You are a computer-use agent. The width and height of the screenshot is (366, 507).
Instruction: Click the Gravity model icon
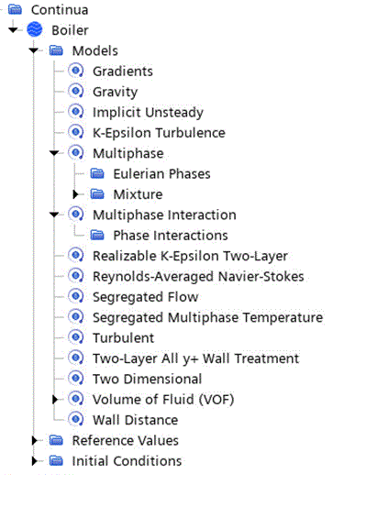tap(76, 92)
